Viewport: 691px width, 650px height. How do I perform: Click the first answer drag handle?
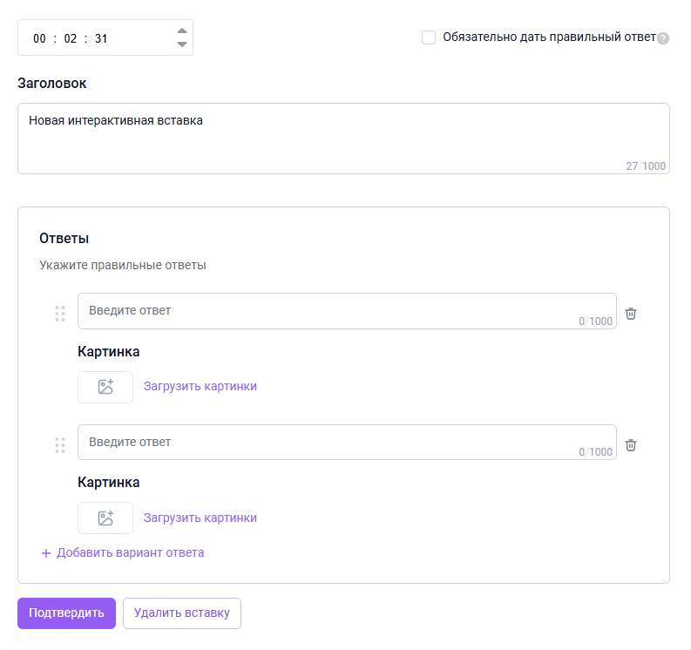60,314
